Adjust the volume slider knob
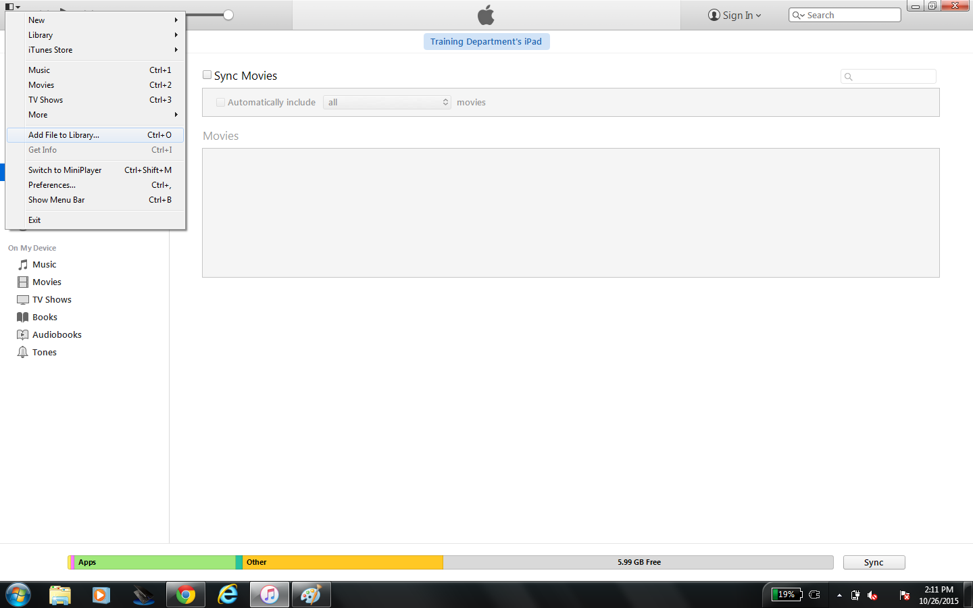 pyautogui.click(x=228, y=15)
